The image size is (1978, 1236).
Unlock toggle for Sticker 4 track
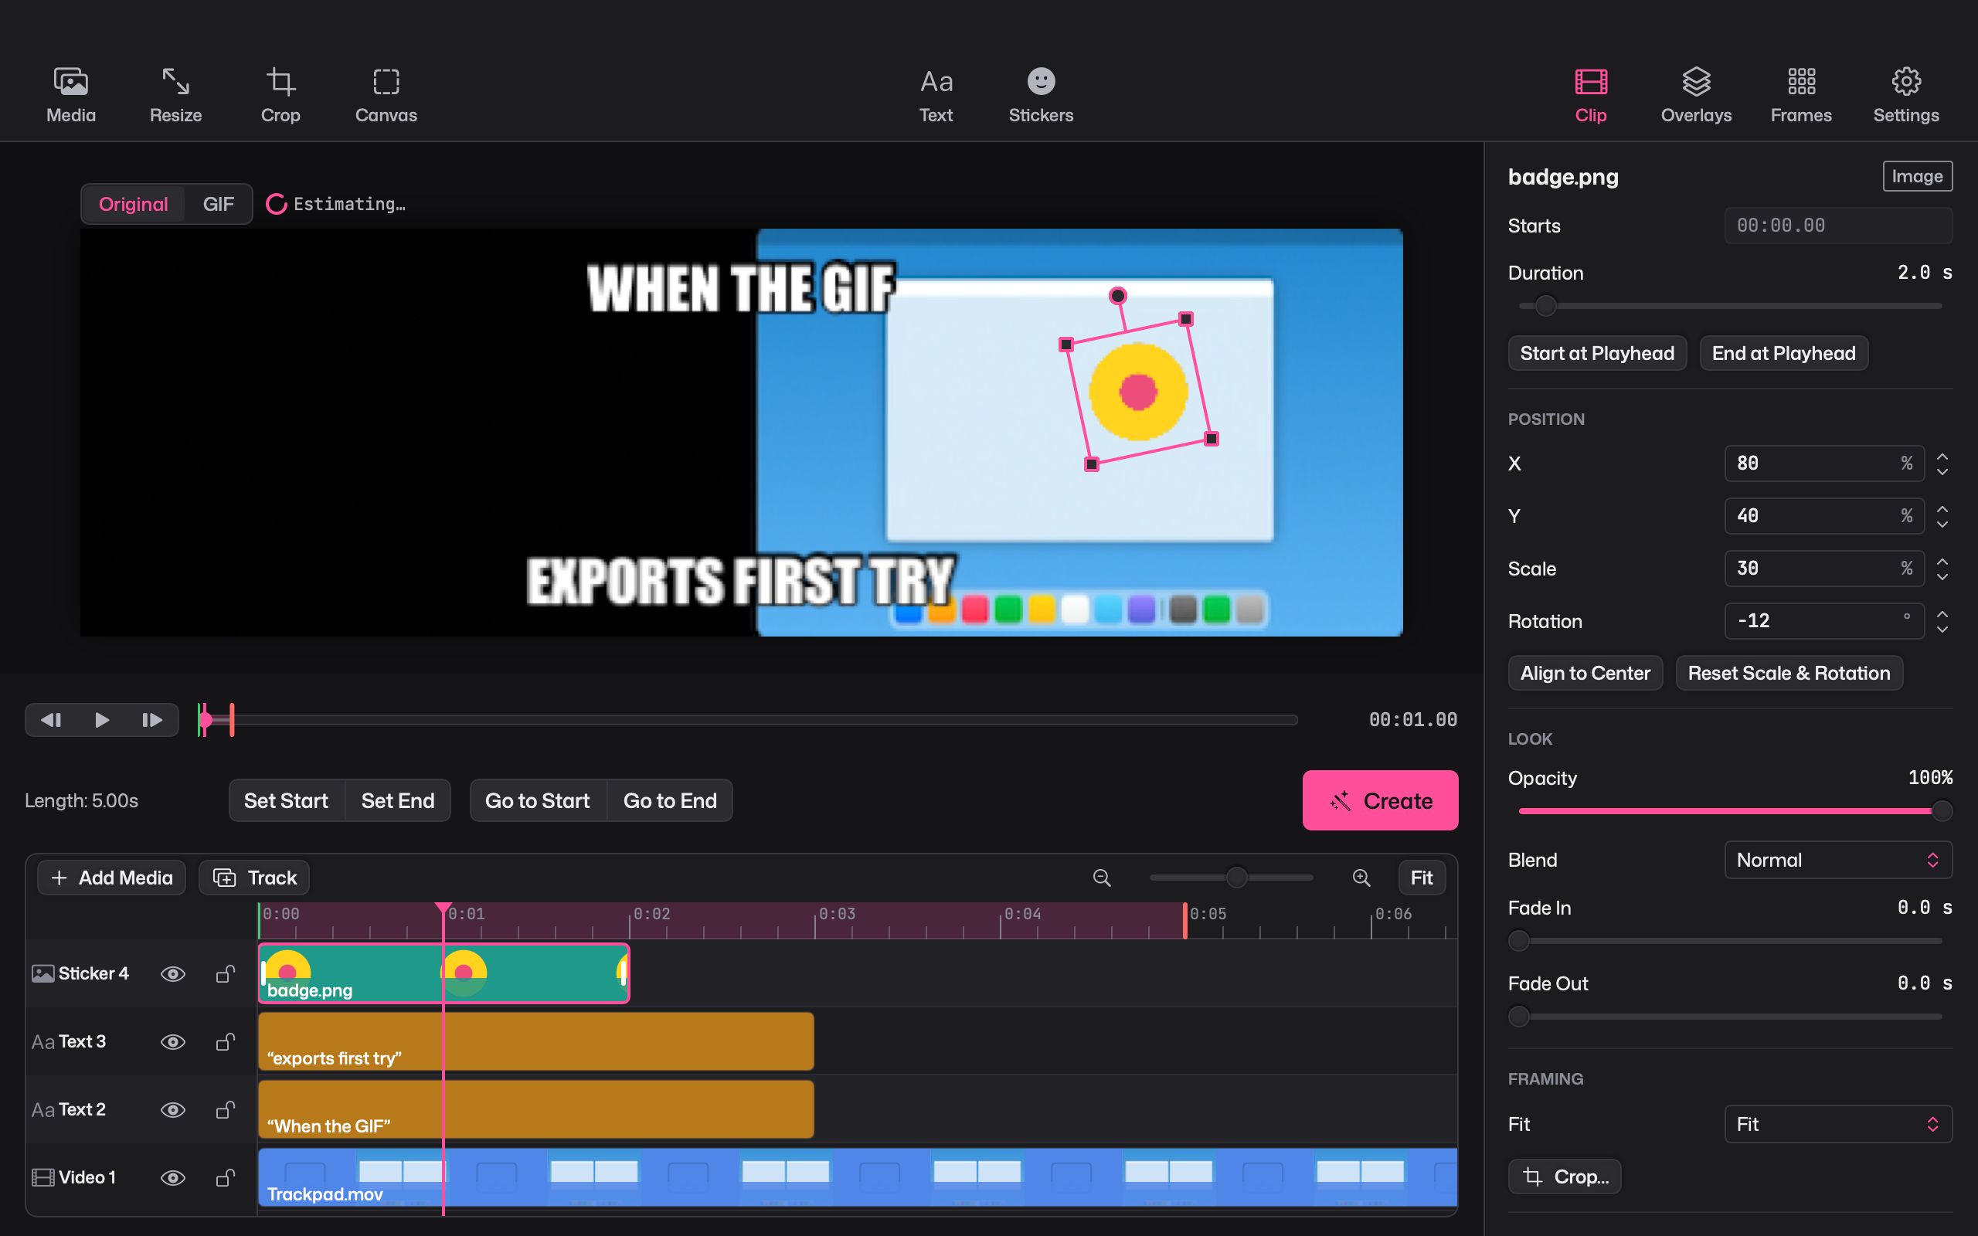(x=225, y=973)
